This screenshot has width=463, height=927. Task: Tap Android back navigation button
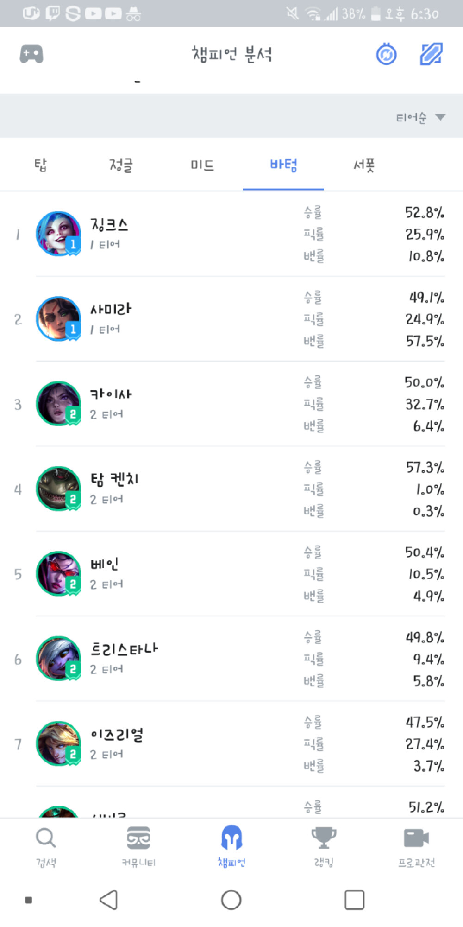coord(109,900)
